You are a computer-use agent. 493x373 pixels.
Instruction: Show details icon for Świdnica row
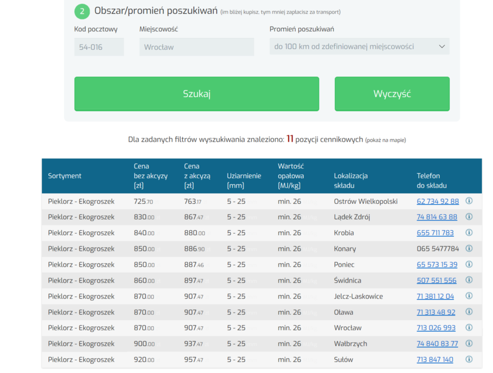469,280
